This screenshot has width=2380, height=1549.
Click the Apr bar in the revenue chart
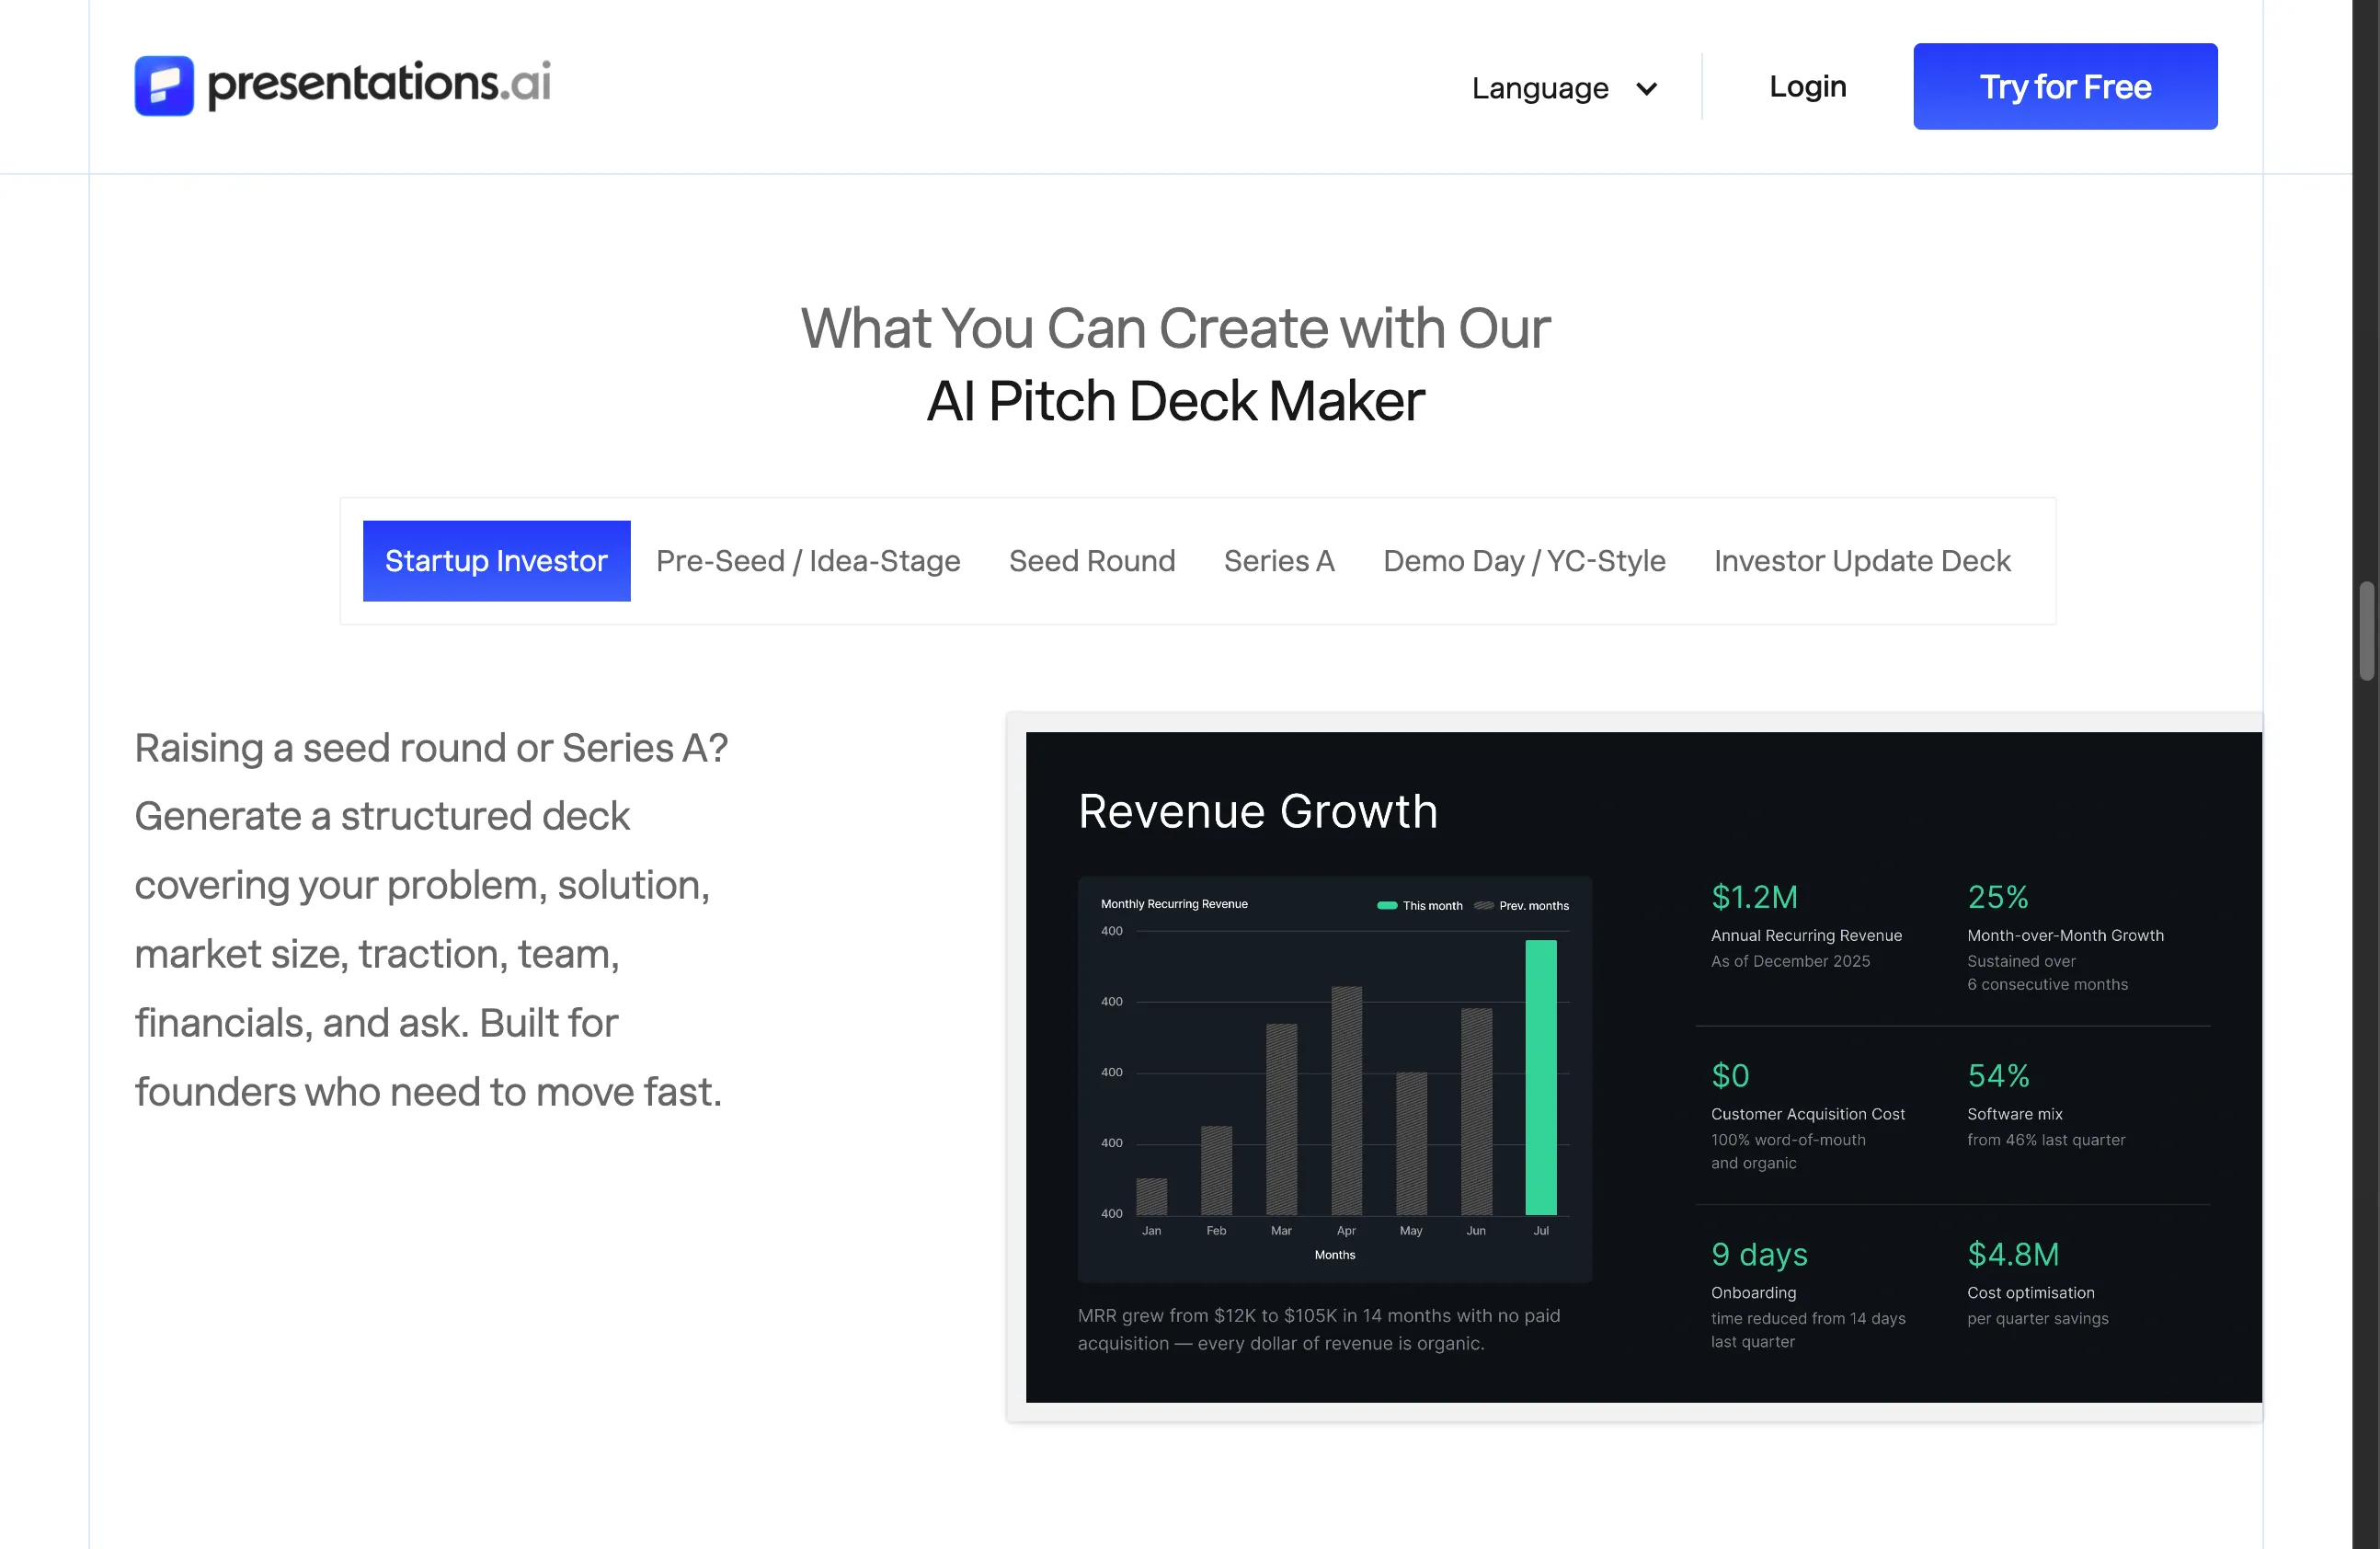(x=1346, y=1100)
